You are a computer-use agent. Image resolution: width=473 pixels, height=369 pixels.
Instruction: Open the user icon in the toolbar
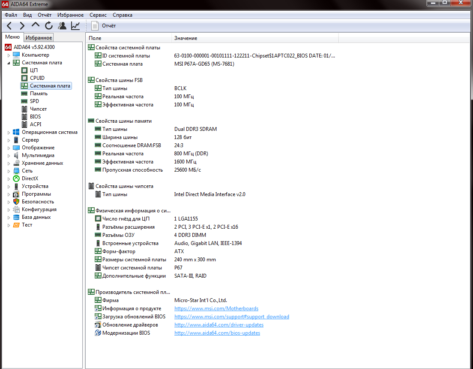click(x=62, y=26)
